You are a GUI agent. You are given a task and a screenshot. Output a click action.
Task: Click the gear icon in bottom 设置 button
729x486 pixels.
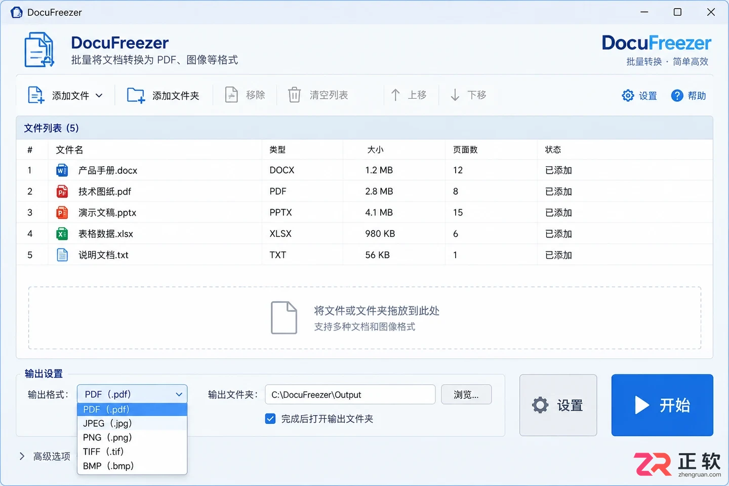click(540, 405)
